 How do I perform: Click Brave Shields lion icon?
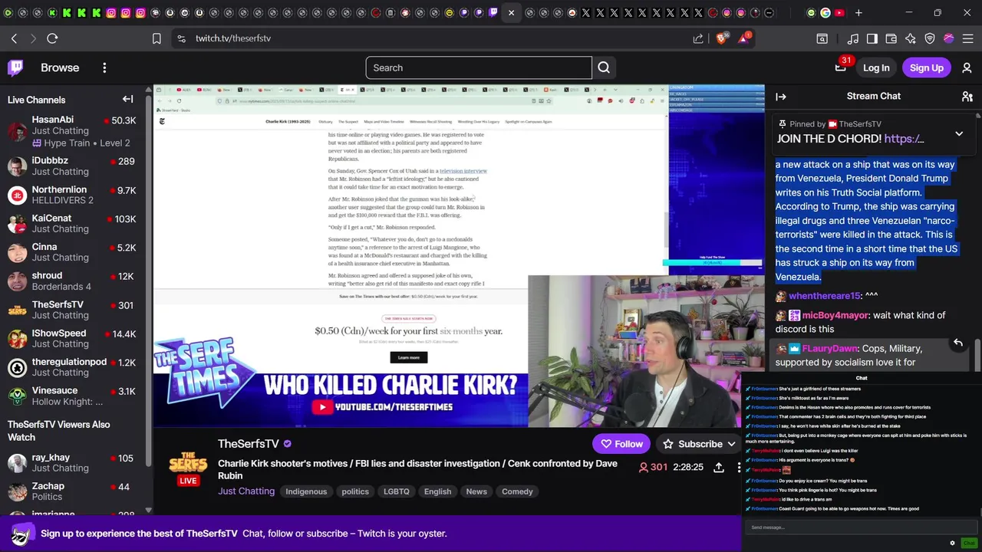point(722,38)
